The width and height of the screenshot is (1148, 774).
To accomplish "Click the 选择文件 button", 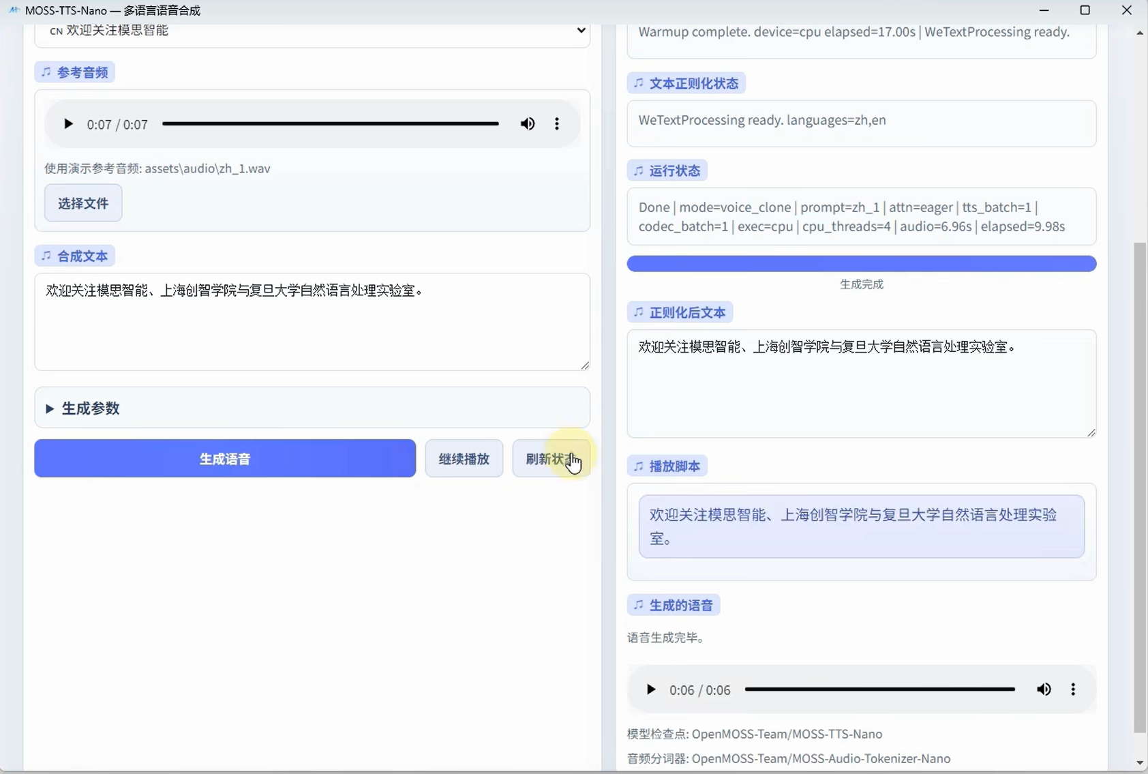I will coord(83,203).
